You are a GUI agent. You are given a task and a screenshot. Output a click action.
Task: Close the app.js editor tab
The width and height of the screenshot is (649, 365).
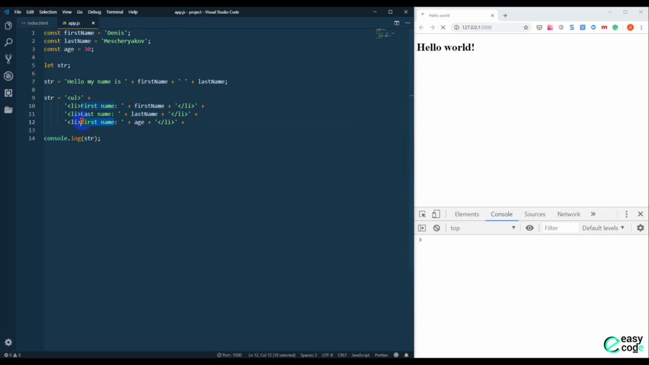click(93, 23)
